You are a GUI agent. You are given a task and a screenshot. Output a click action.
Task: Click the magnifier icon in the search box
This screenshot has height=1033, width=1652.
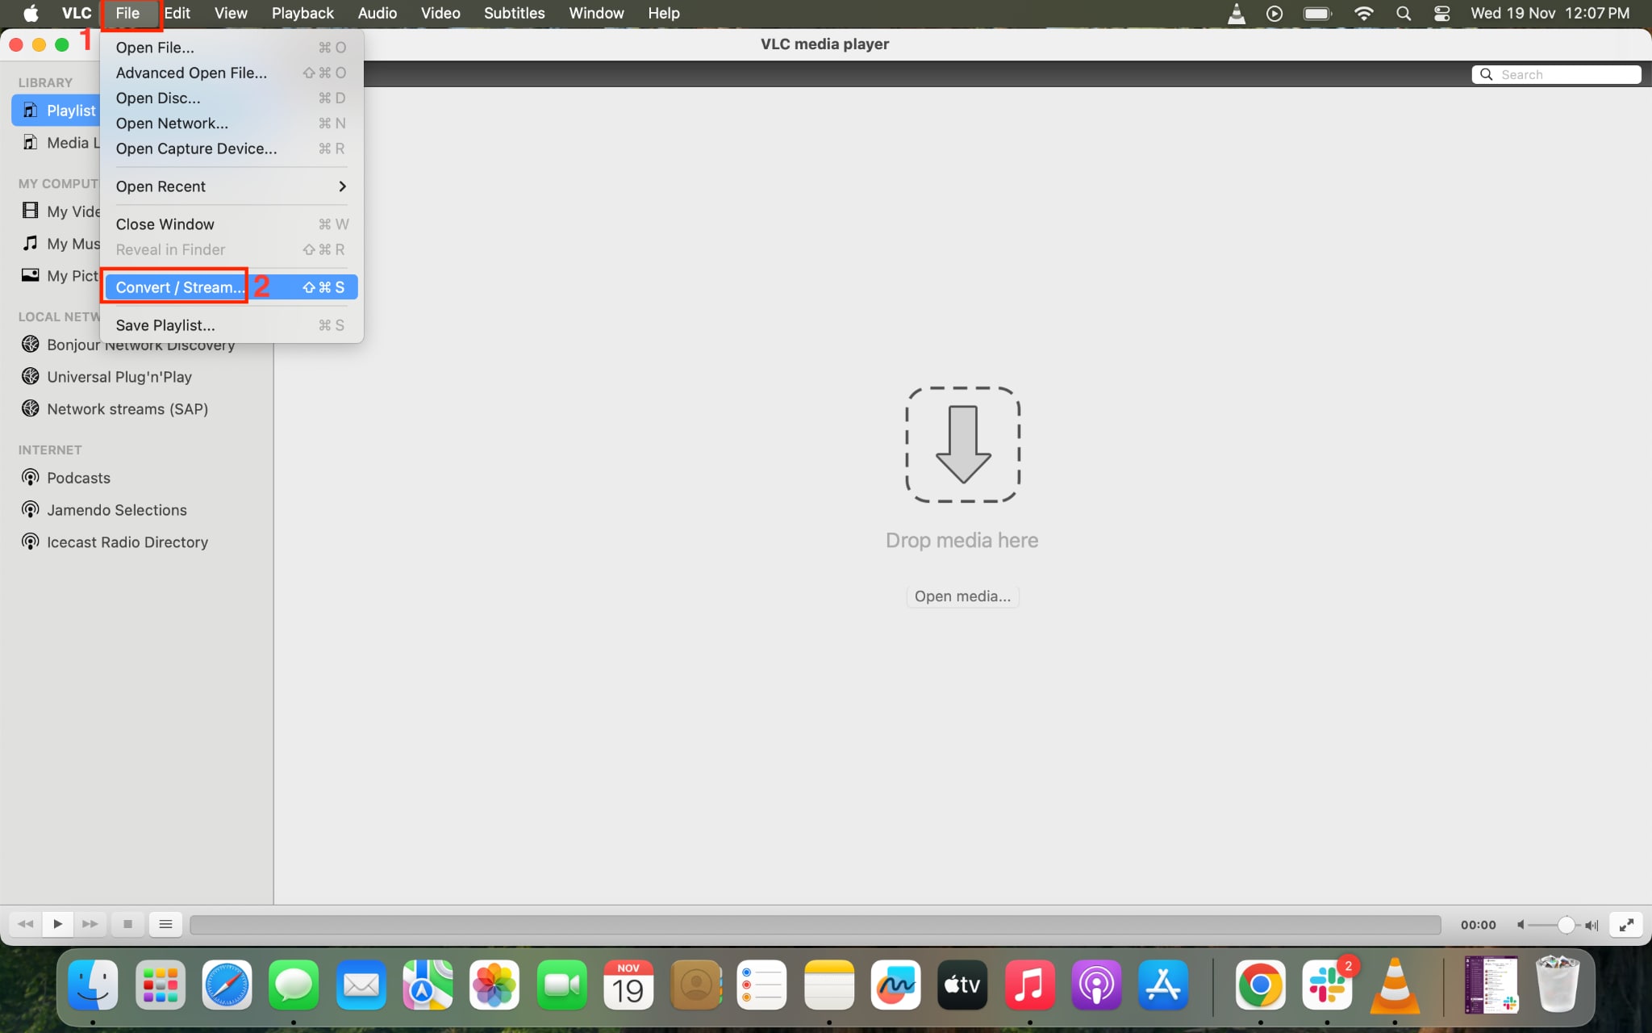[1487, 73]
